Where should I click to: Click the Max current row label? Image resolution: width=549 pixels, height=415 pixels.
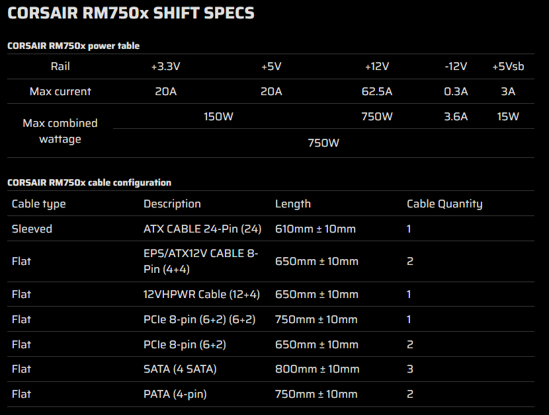[60, 91]
